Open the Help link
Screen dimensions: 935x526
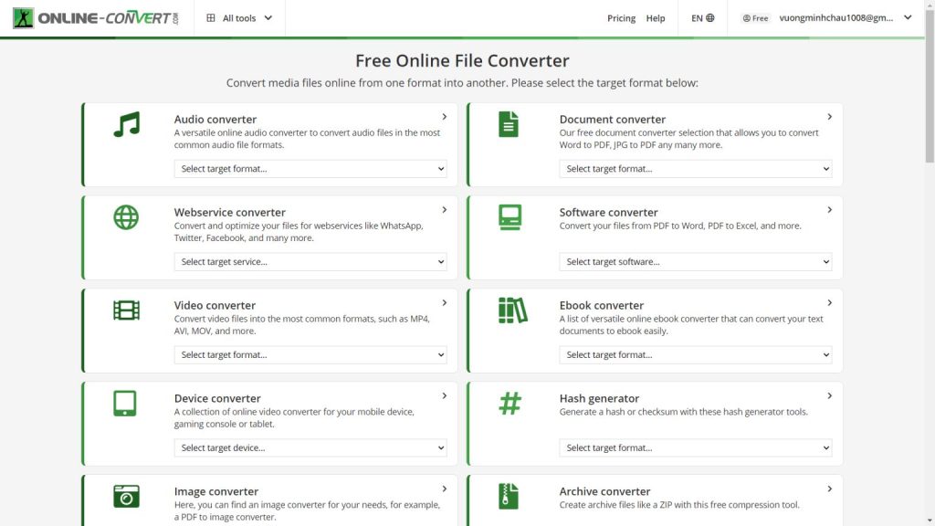[656, 18]
